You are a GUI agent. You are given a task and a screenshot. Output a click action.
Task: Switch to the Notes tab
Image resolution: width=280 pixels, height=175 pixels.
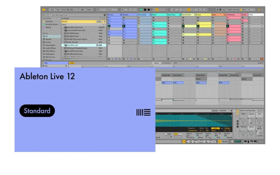tap(156, 63)
